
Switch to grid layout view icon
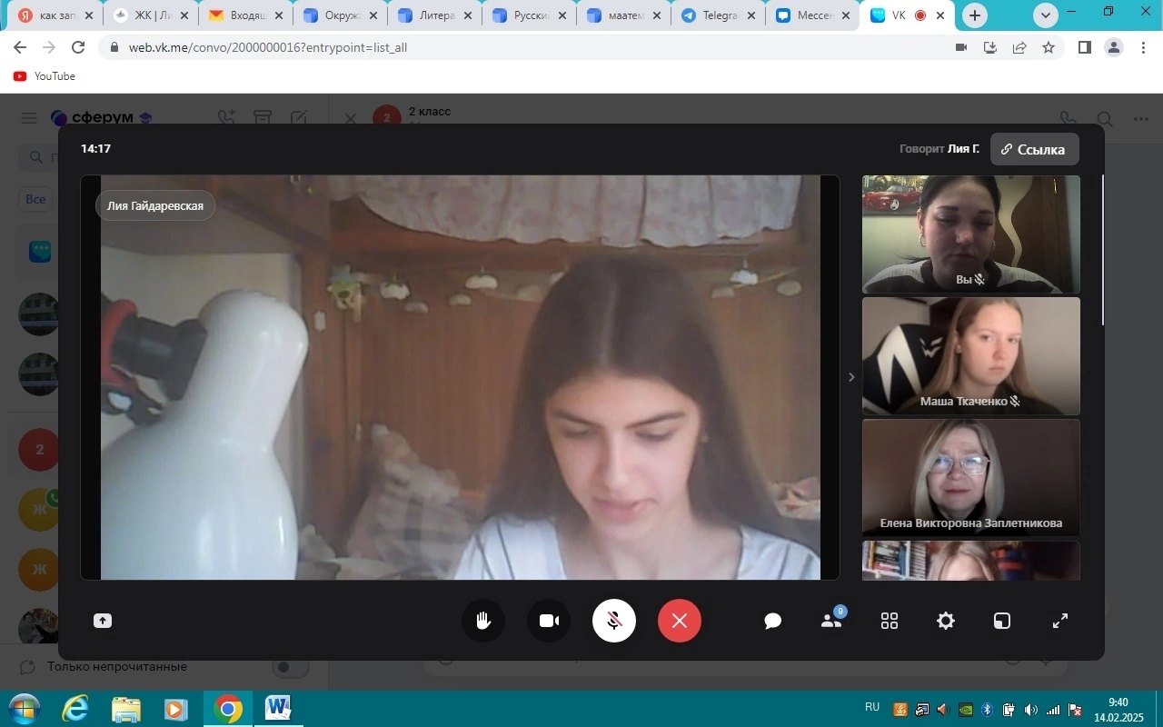(890, 621)
